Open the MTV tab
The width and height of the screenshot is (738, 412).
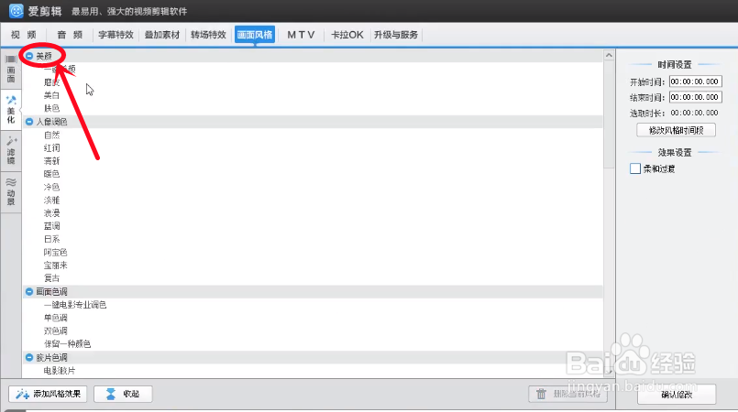pyautogui.click(x=301, y=35)
